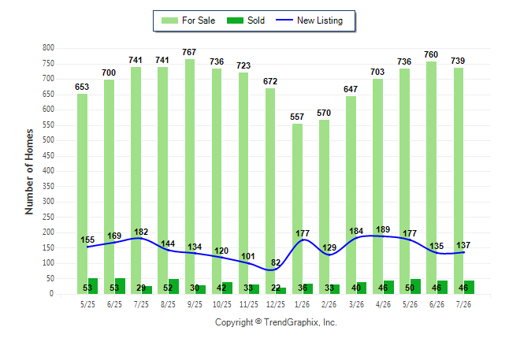Click the Sold dark green legend swatch
The height and width of the screenshot is (342, 509).
click(235, 20)
